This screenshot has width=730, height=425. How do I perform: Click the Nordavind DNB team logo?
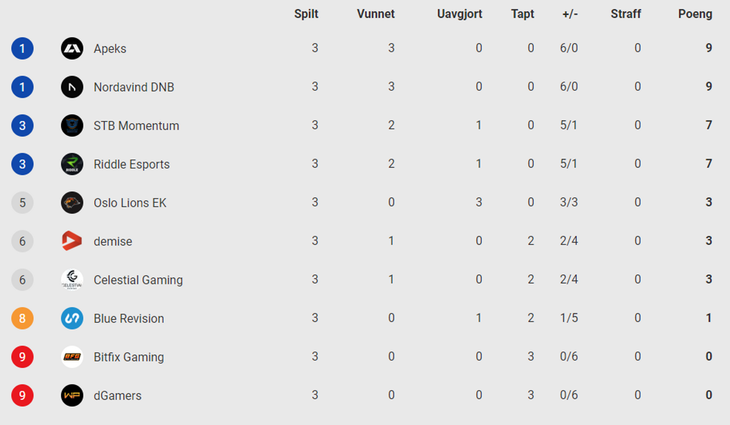click(x=72, y=87)
